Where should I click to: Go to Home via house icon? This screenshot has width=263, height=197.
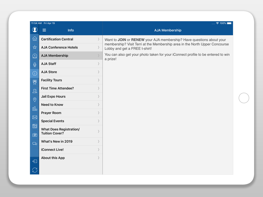[35, 39]
